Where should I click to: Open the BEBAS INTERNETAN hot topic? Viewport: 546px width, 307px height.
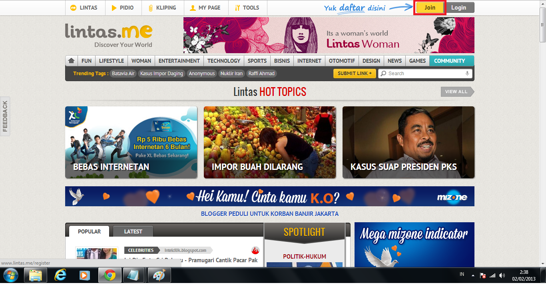point(131,142)
